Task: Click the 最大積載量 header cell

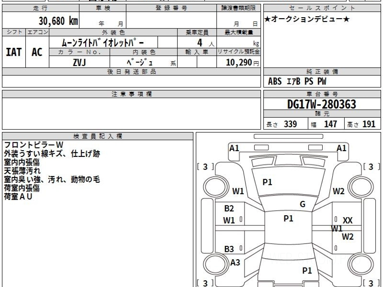Action: tap(238, 32)
